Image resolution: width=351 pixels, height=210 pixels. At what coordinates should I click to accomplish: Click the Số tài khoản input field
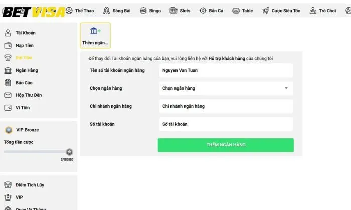tap(226, 124)
